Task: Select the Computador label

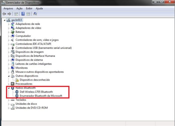Action: click(23, 36)
